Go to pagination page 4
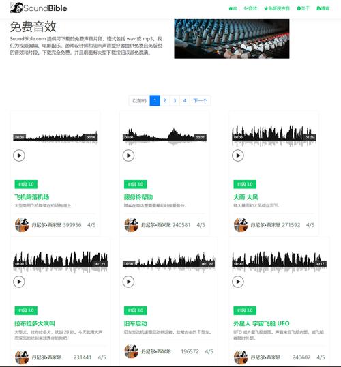This screenshot has height=367, width=341. pos(185,101)
